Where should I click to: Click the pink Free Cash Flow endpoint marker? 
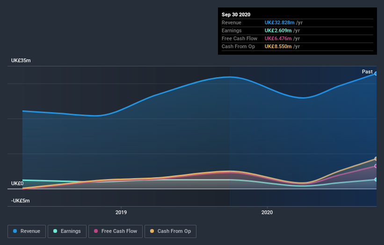point(376,166)
